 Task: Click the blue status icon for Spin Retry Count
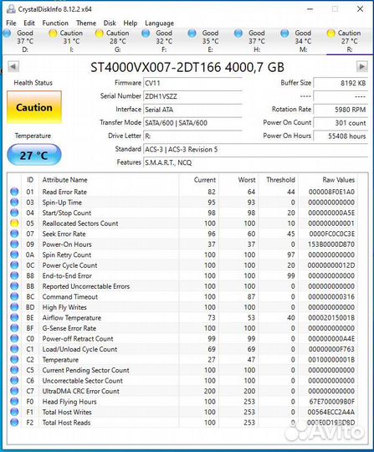coord(14,254)
